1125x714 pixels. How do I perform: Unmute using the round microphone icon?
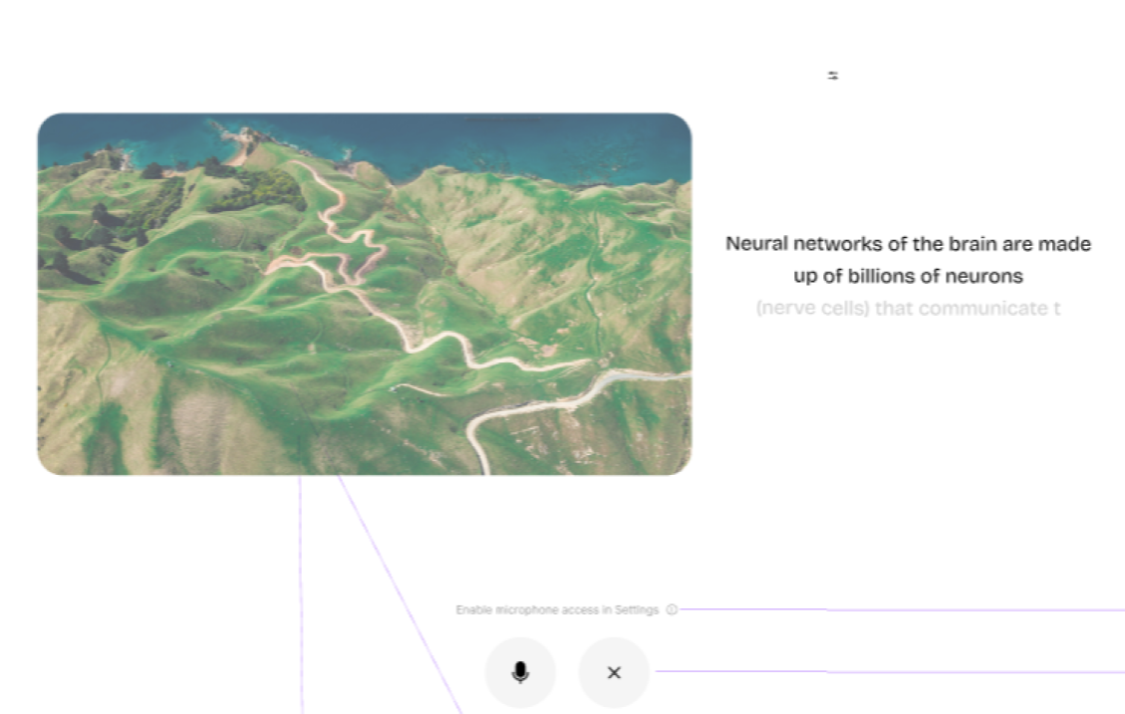pyautogui.click(x=519, y=672)
